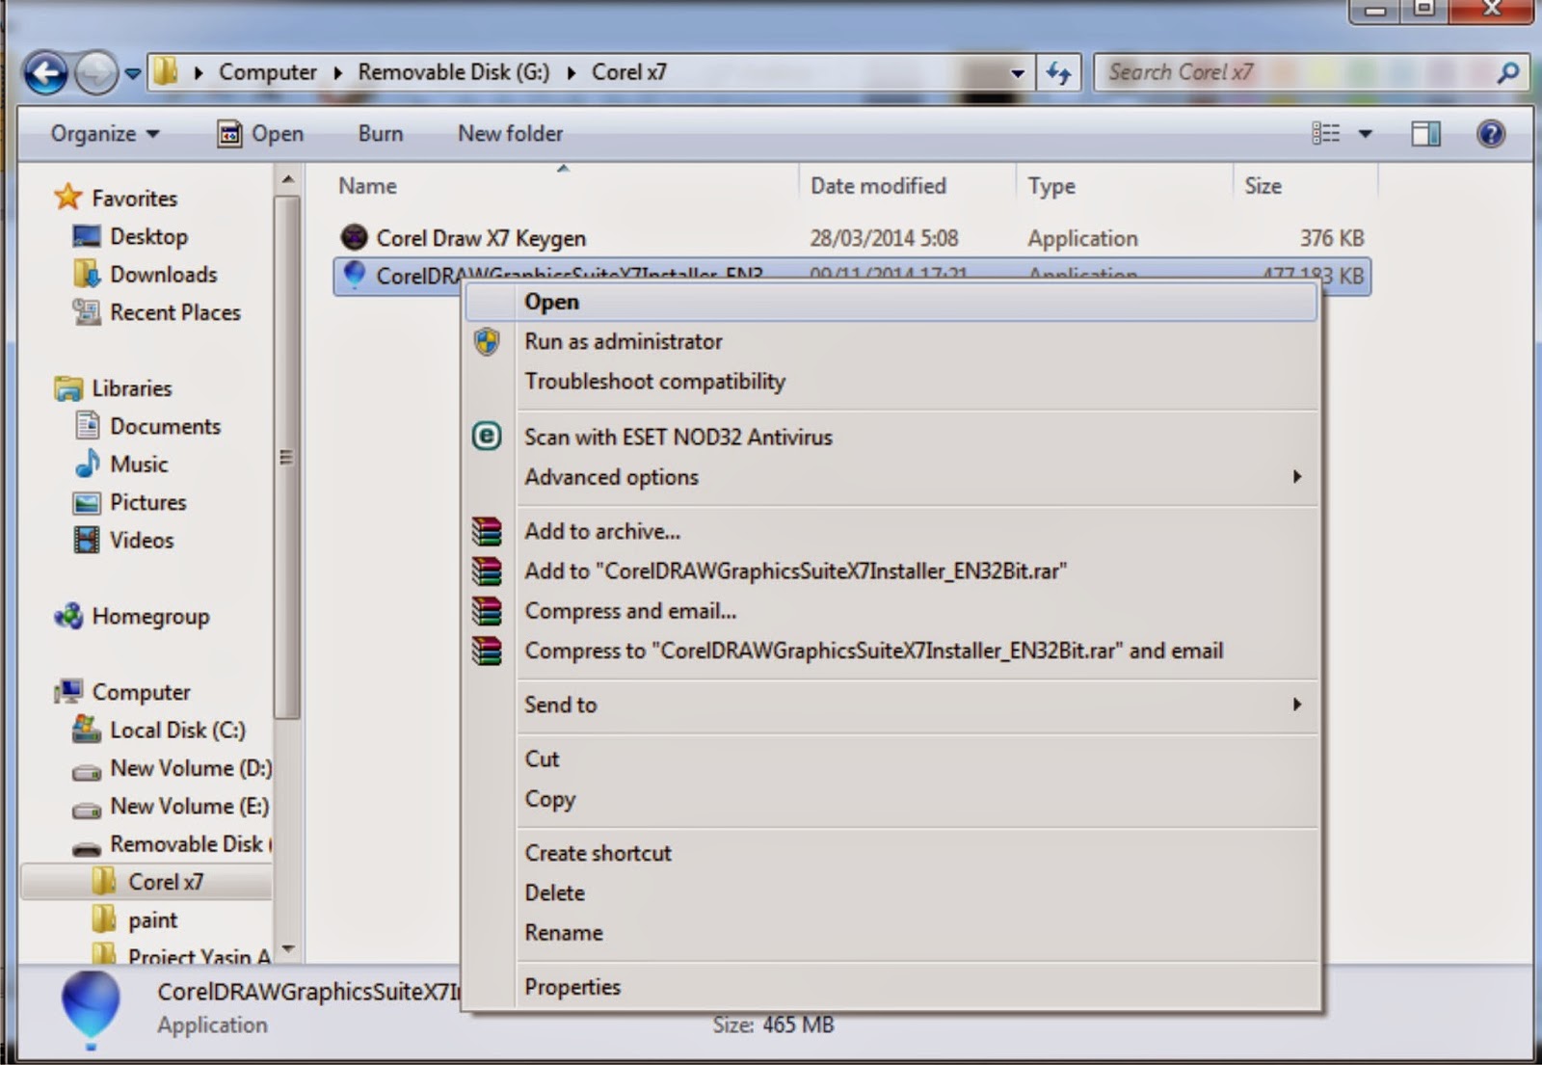Click the New folder button
This screenshot has width=1542, height=1065.
510,133
